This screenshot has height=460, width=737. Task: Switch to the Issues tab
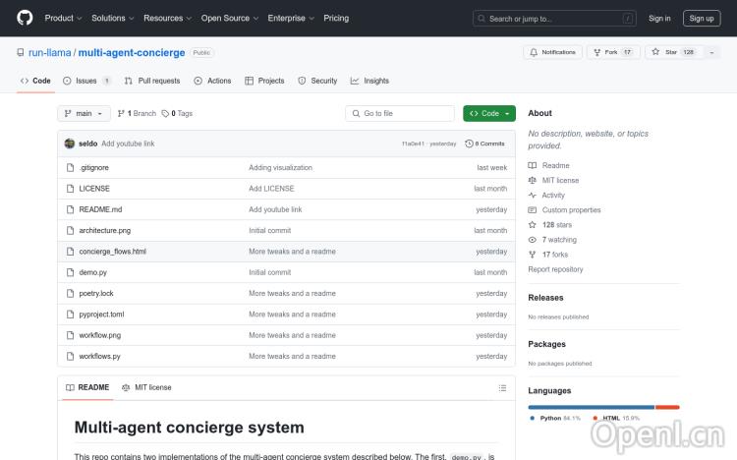(86, 81)
